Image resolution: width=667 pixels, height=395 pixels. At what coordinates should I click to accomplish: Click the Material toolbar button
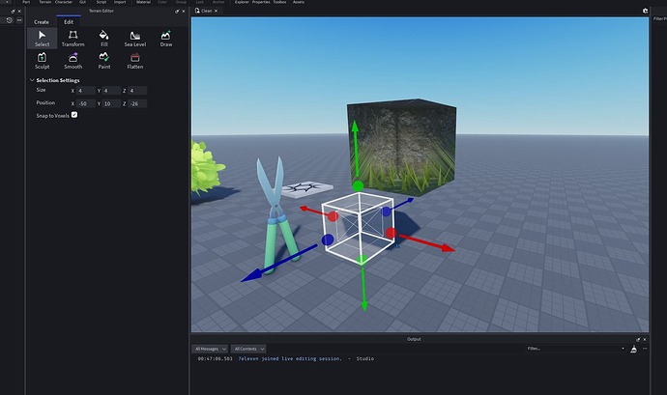click(x=143, y=2)
